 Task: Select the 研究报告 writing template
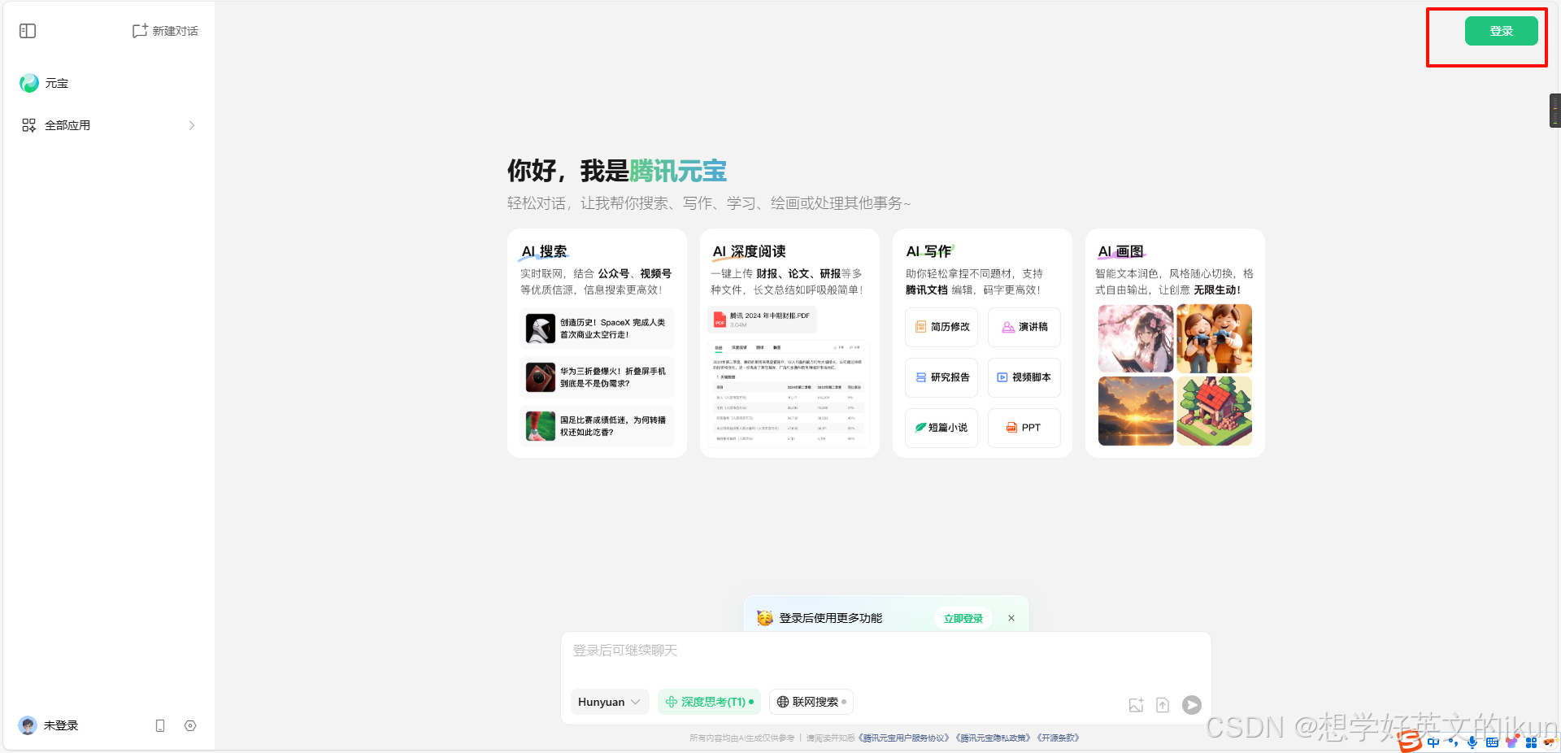click(941, 377)
